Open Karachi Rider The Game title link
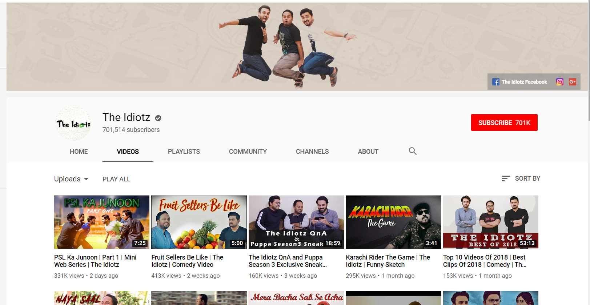590x305 pixels. (388, 261)
